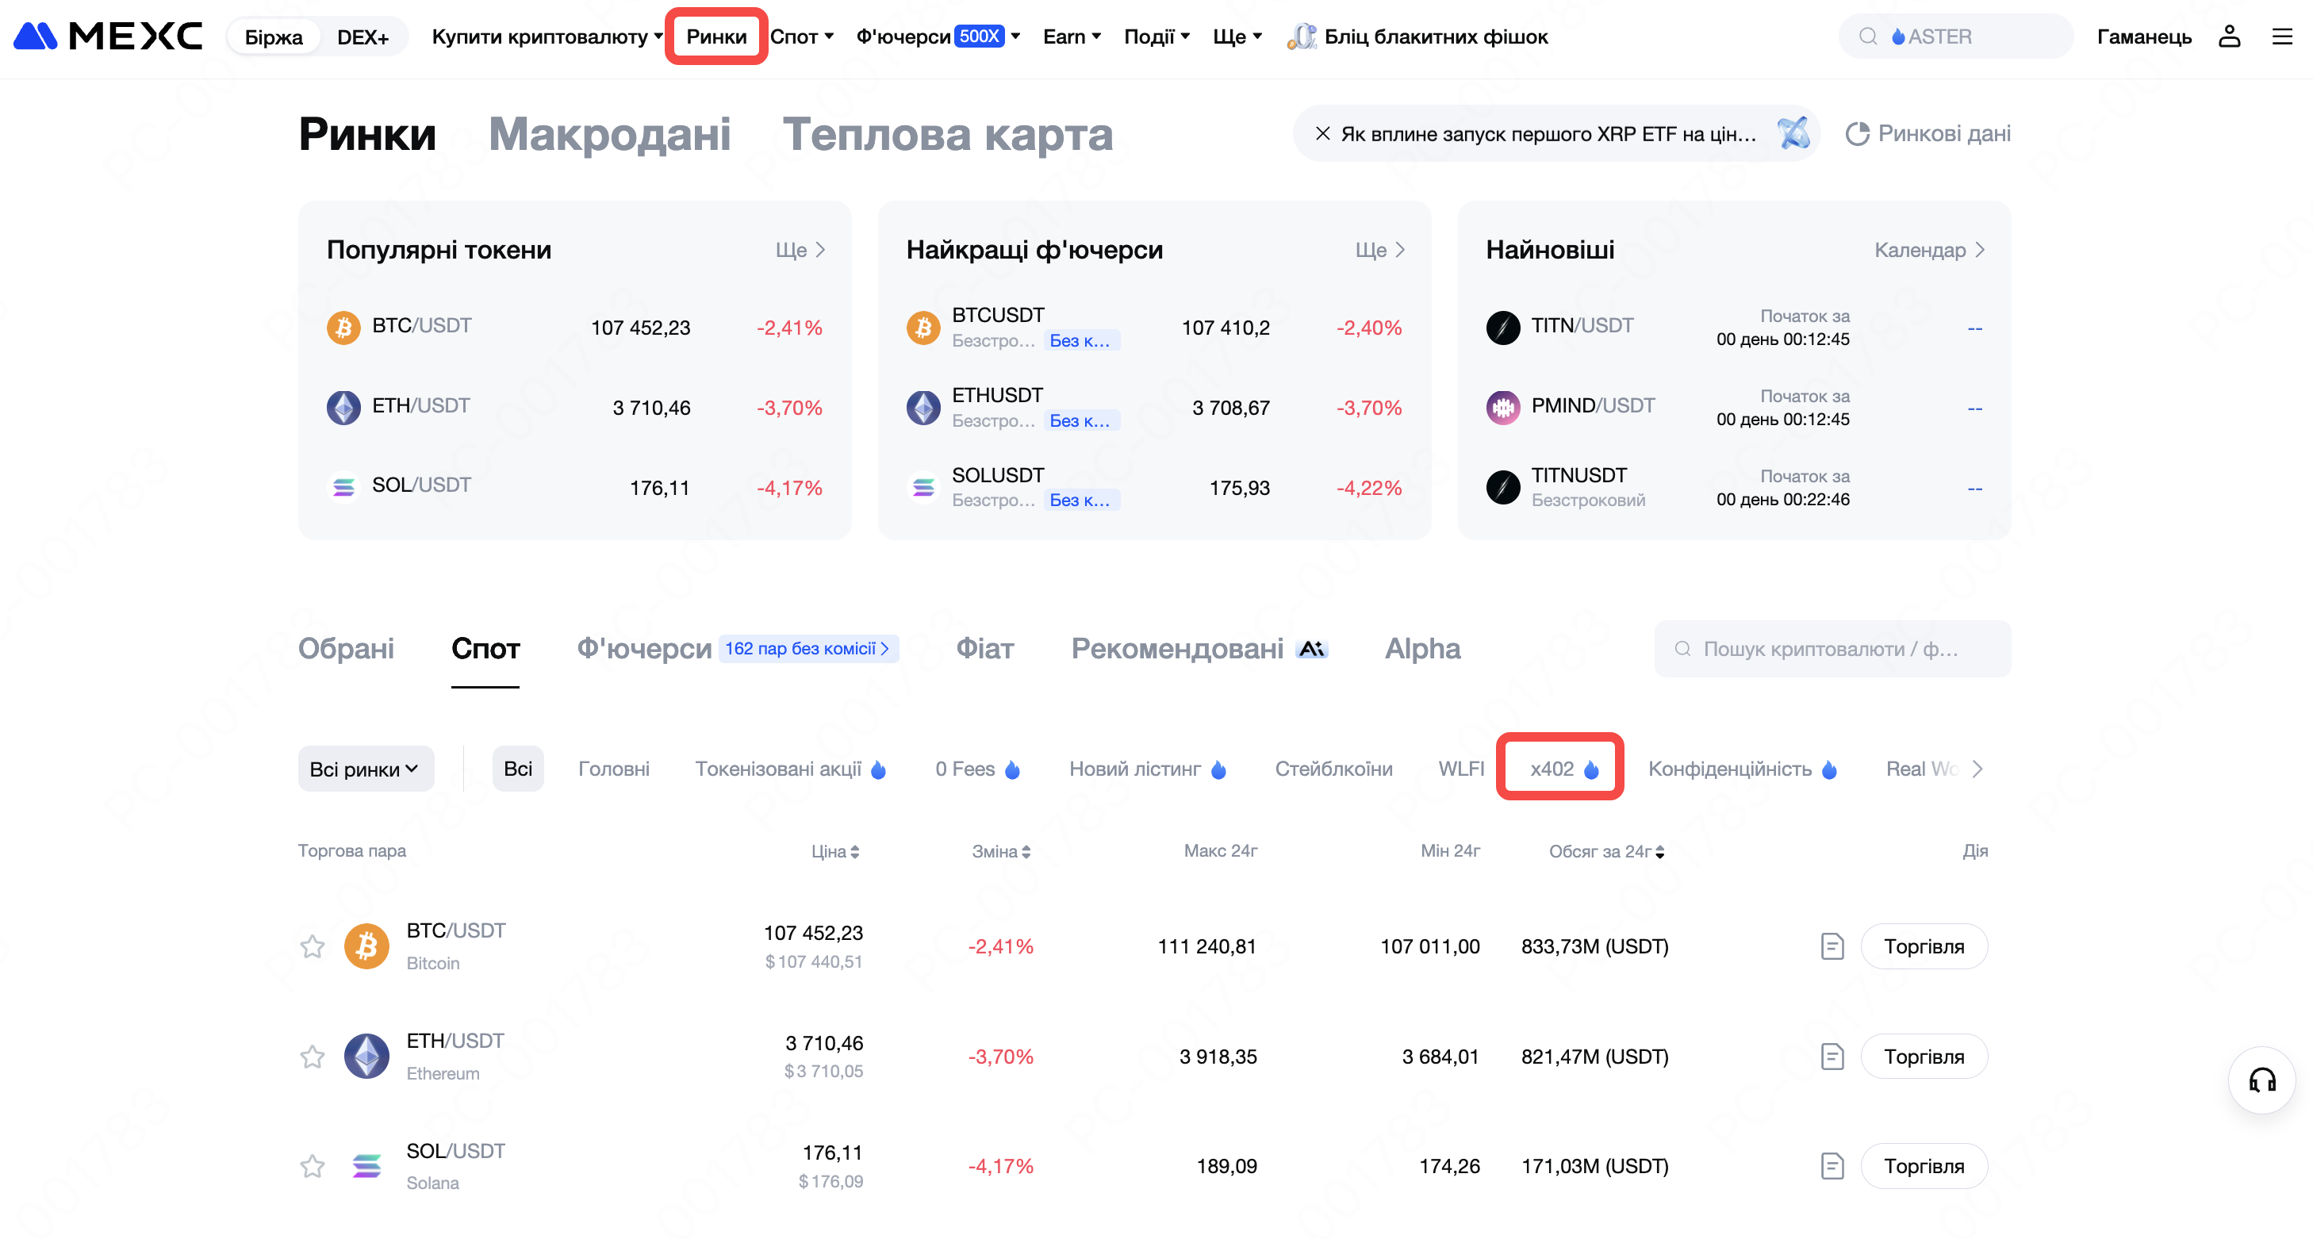Click the refresh icon by Ринкові дані
This screenshot has width=2313, height=1239.
[1857, 134]
